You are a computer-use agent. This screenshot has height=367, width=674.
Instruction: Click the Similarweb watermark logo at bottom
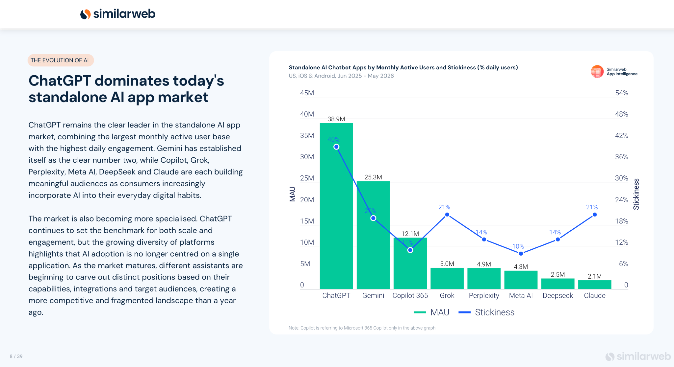(638, 356)
